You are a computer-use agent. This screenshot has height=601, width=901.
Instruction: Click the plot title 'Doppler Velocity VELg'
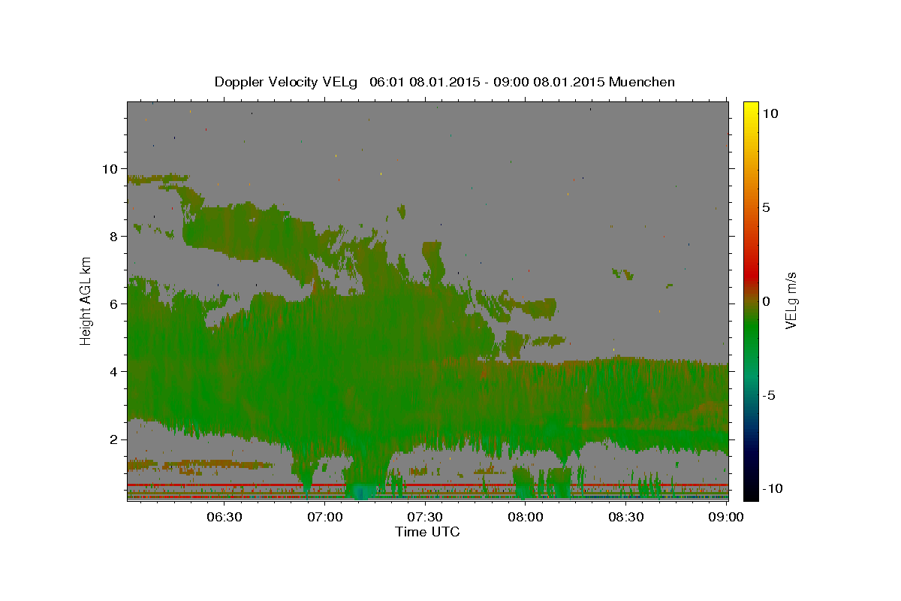[x=285, y=82]
